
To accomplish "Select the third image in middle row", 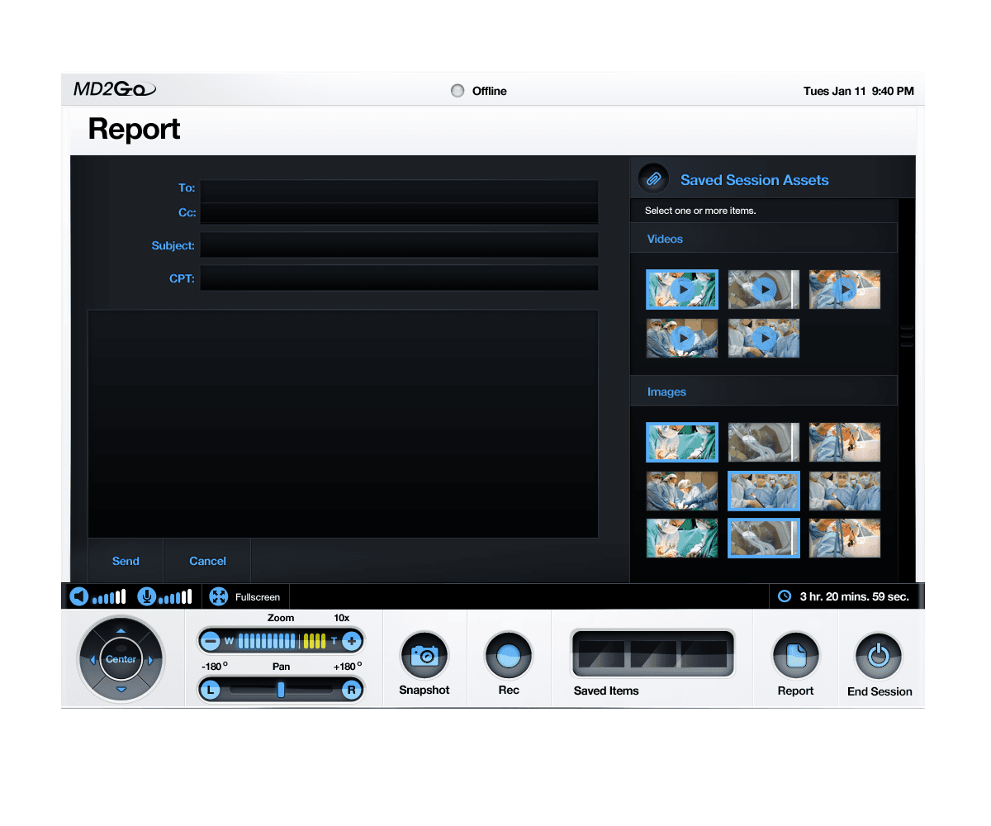I will (845, 491).
